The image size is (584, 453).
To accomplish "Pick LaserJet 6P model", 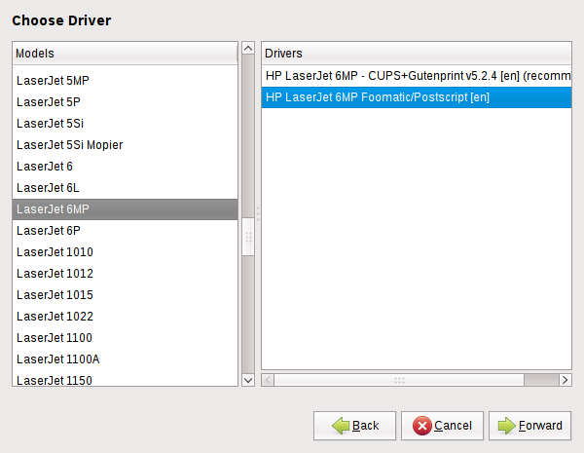I will (x=126, y=231).
